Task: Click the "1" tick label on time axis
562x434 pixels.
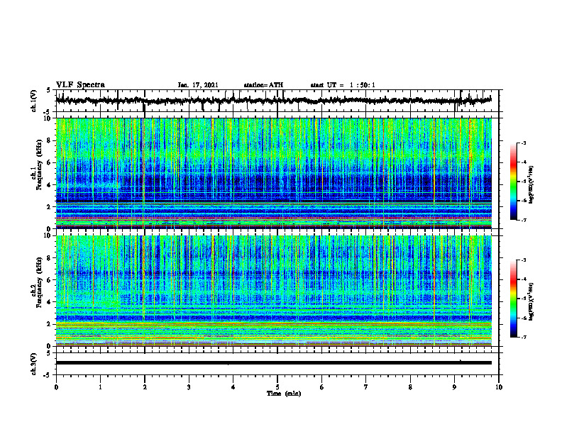Action: pyautogui.click(x=100, y=387)
